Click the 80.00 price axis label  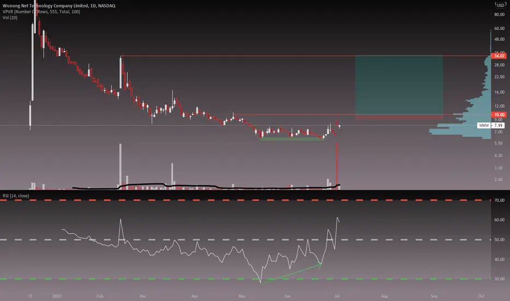tap(499, 15)
